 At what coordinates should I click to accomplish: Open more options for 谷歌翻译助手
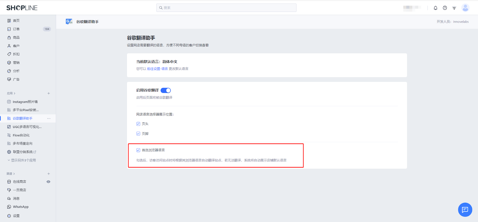[49, 118]
